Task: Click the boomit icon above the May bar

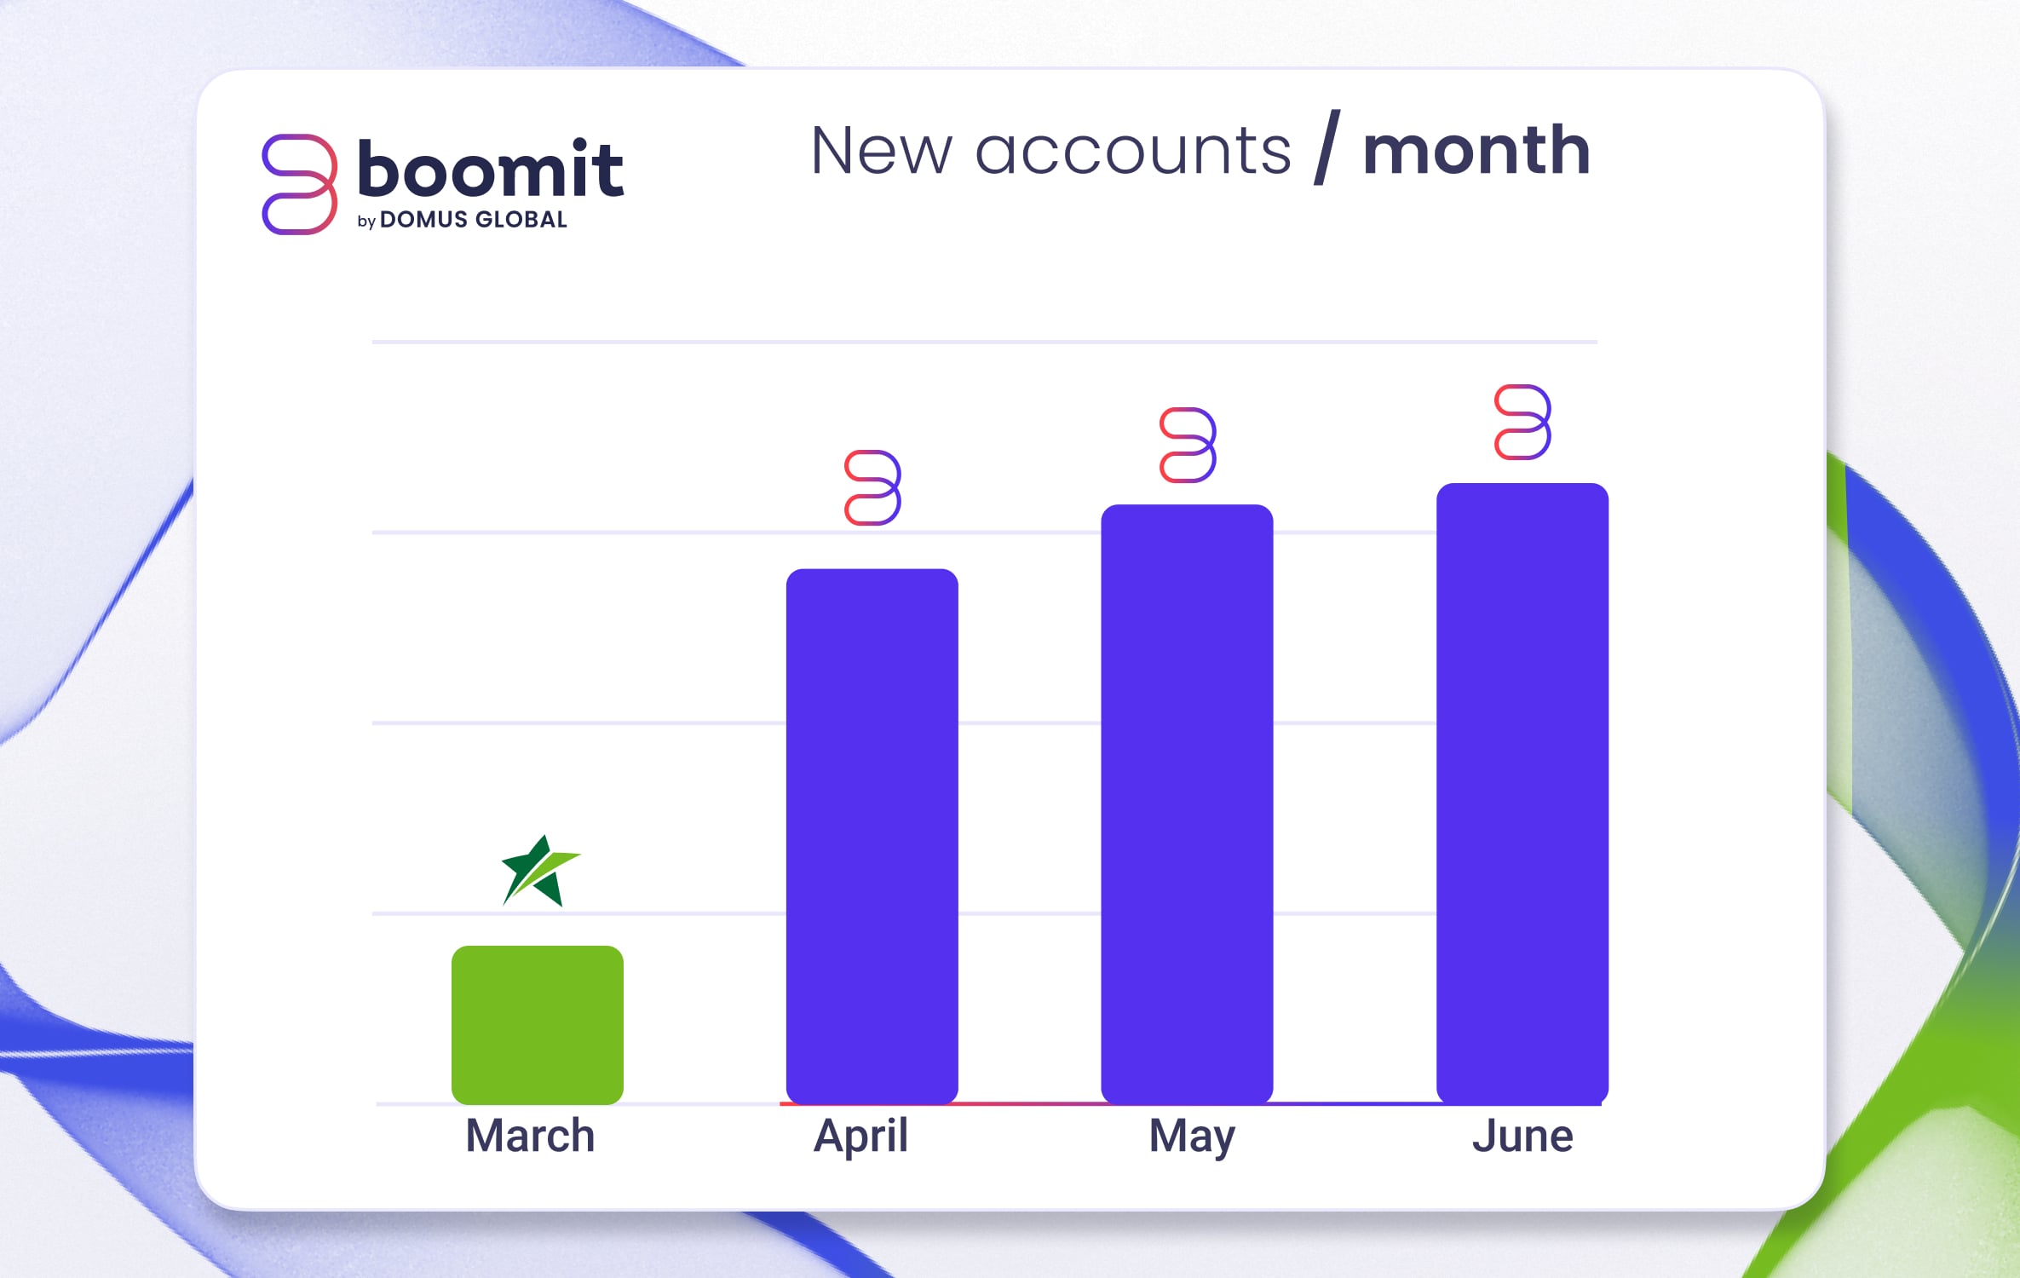Action: pos(1188,445)
